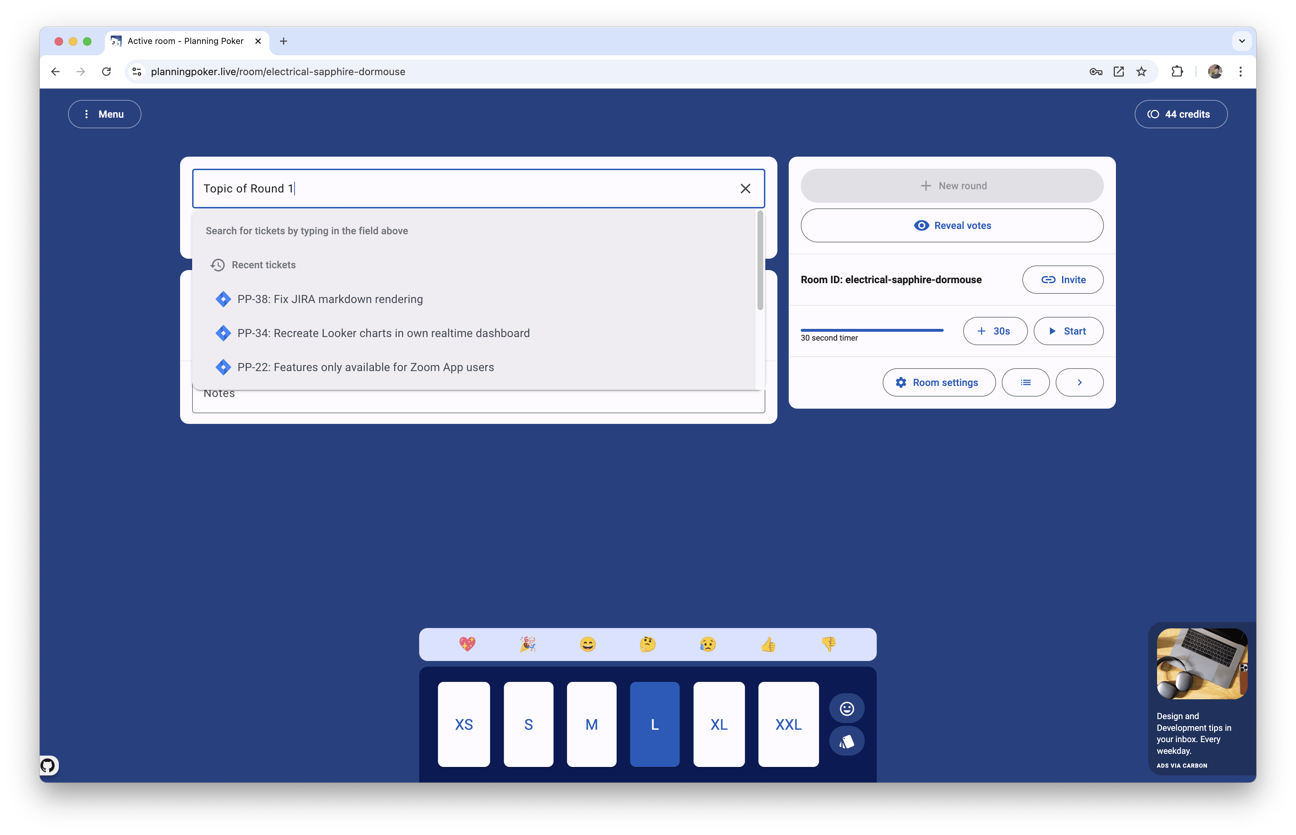Open the Design and Development tips ad text
1296x835 pixels.
pyautogui.click(x=1194, y=734)
